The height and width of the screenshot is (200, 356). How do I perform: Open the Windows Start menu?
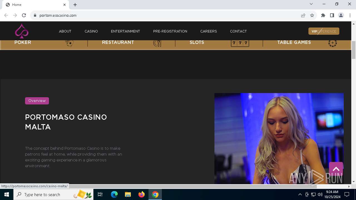pyautogui.click(x=7, y=194)
